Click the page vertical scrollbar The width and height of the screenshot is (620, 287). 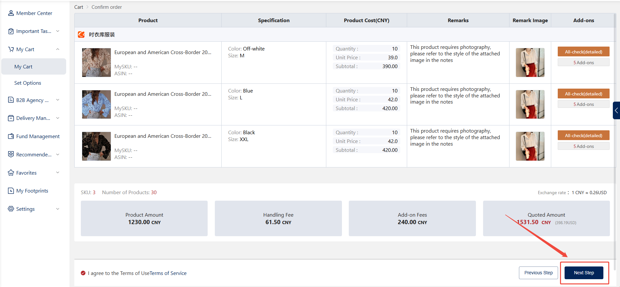pyautogui.click(x=615, y=142)
